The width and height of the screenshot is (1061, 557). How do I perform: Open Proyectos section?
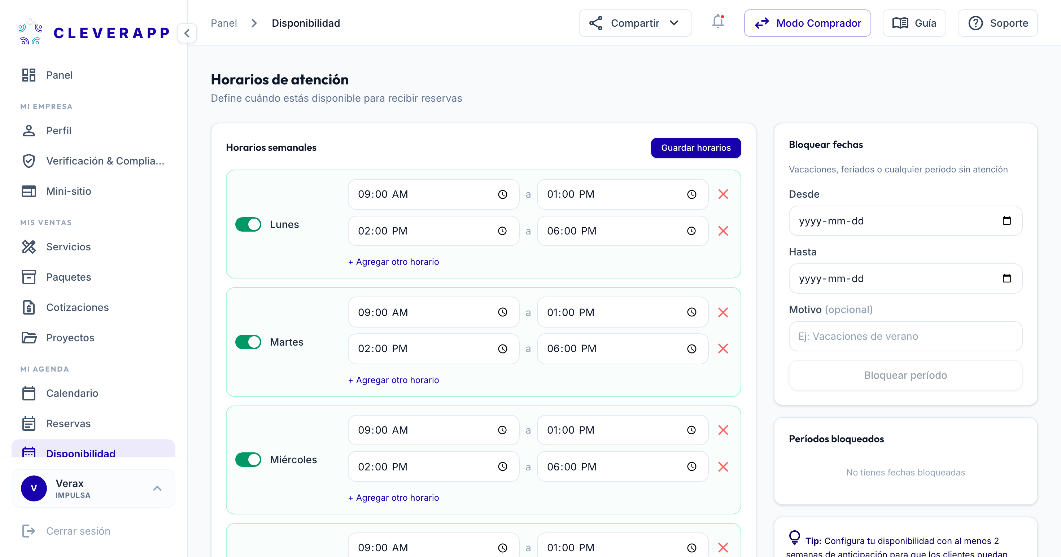pos(93,338)
